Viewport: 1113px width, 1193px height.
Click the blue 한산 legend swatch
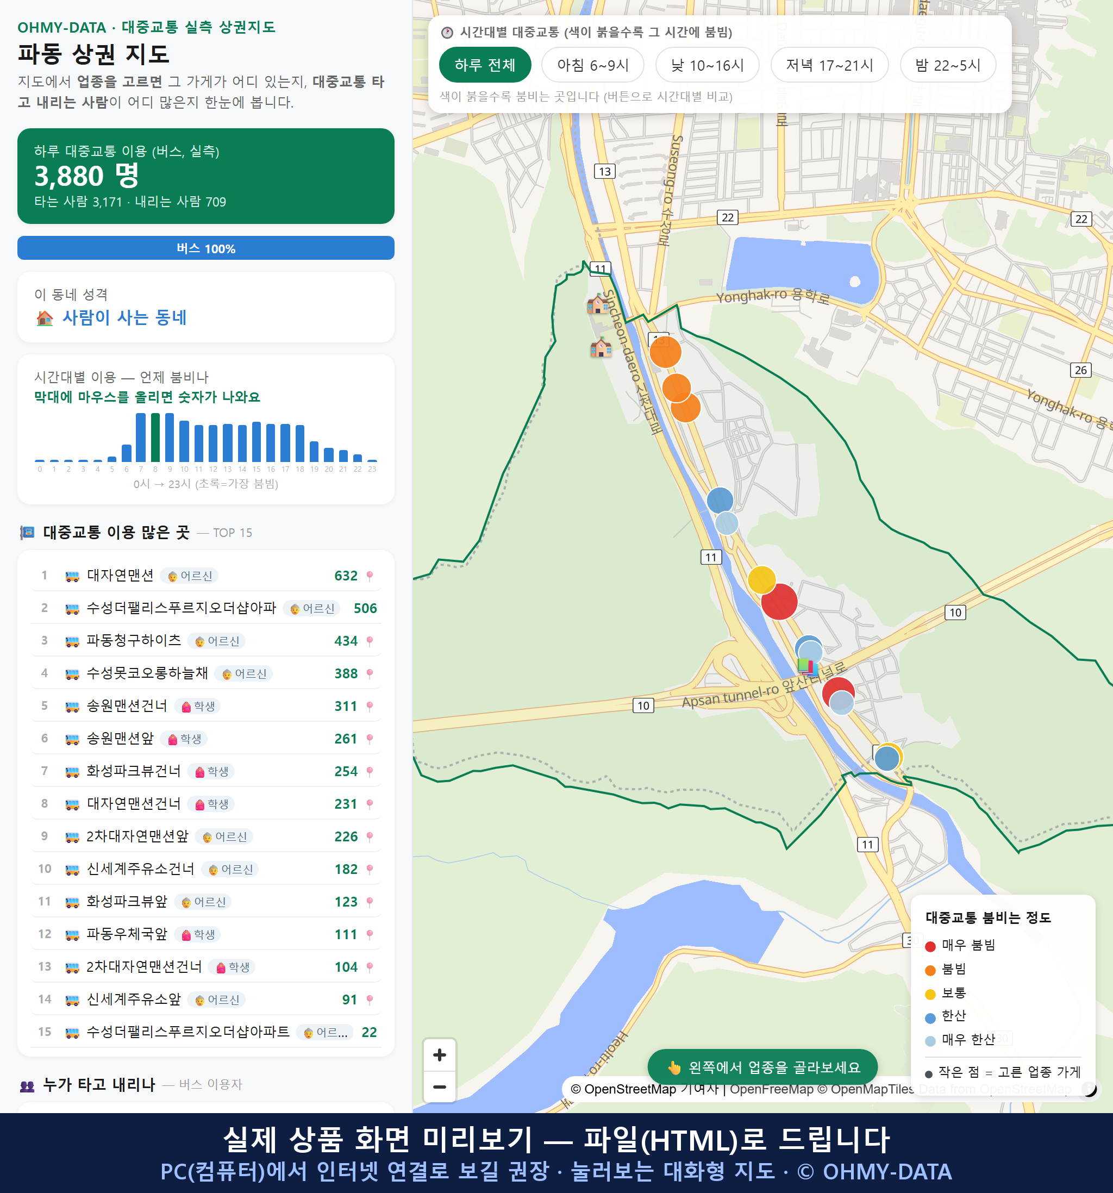pyautogui.click(x=930, y=1018)
